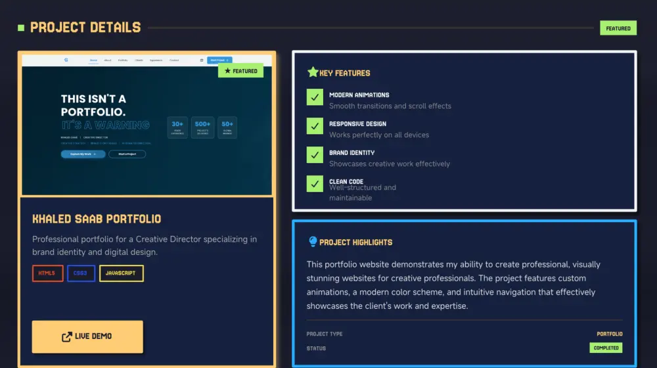Click the 500+ stat card in preview
Image resolution: width=657 pixels, height=368 pixels.
pyautogui.click(x=202, y=127)
